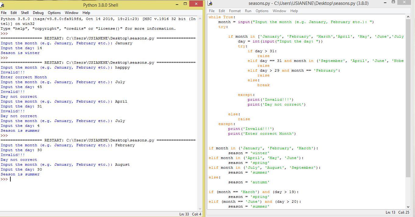
Task: Click the Python Shell window title icon
Action: 2,5
